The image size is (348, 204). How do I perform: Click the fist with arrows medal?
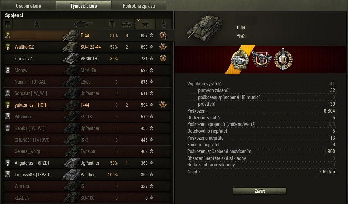click(x=262, y=59)
